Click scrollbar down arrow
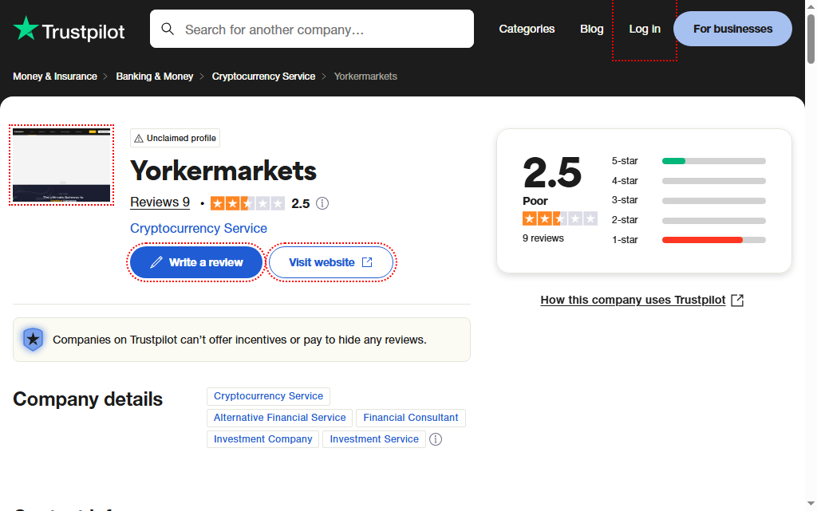 811,504
